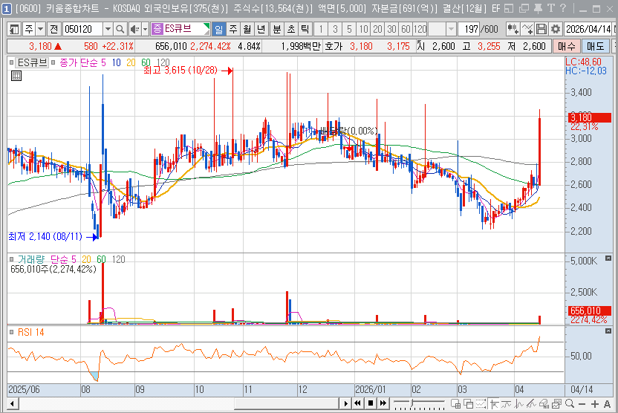The width and height of the screenshot is (618, 413).
Task: Click the bar count field showing 197
Action: (x=469, y=29)
